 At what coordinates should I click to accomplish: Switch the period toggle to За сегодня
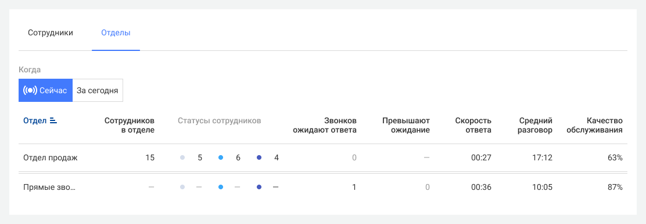coord(98,90)
